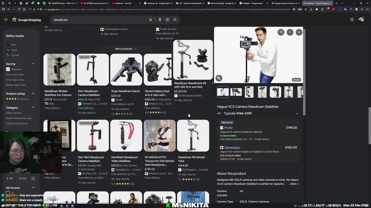Share the Hague HCS product

[x=281, y=32]
